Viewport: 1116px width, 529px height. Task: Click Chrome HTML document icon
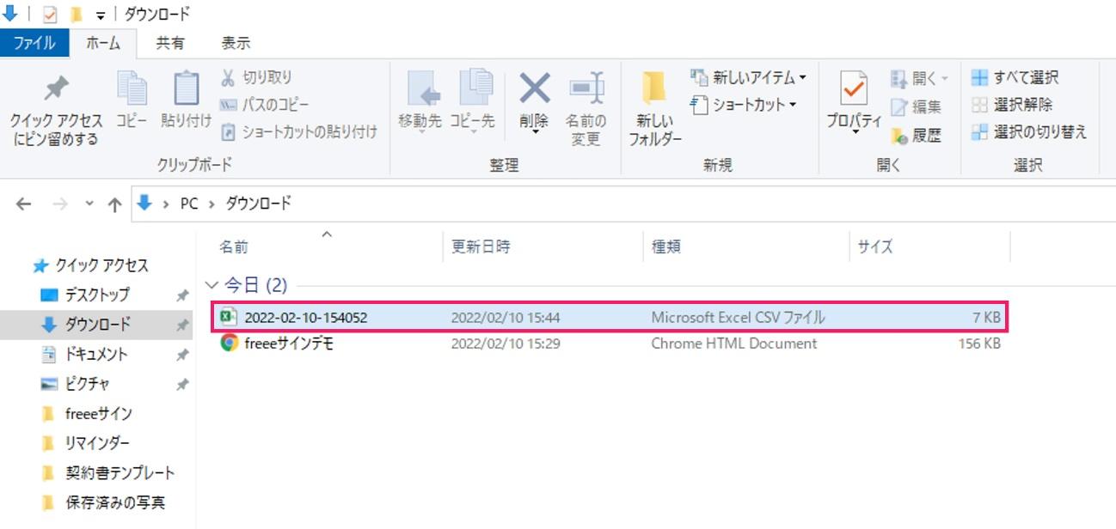[229, 344]
